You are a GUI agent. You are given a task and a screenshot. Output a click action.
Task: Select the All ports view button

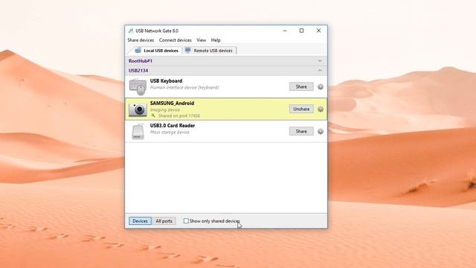[x=164, y=221]
